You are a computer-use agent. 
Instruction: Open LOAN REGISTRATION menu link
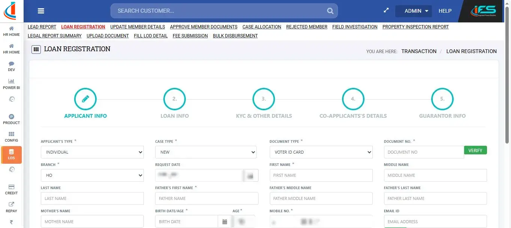83,27
